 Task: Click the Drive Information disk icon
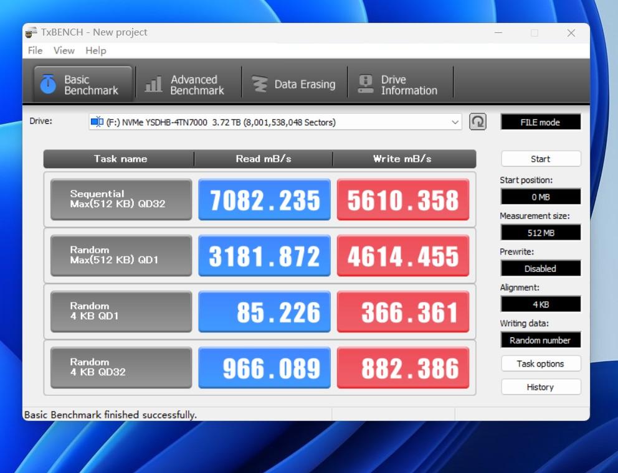pos(366,84)
